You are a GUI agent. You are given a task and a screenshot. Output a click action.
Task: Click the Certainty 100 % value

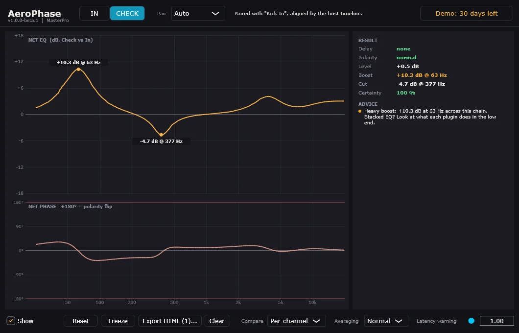tap(406, 93)
